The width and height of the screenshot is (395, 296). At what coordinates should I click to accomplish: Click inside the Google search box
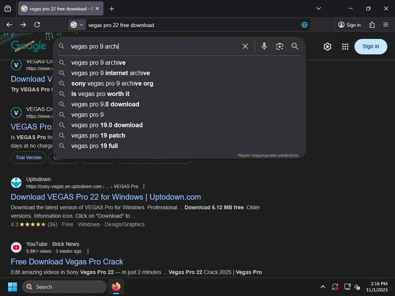click(154, 46)
